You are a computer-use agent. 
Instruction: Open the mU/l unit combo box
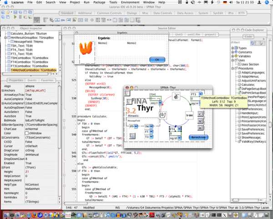[160, 103]
